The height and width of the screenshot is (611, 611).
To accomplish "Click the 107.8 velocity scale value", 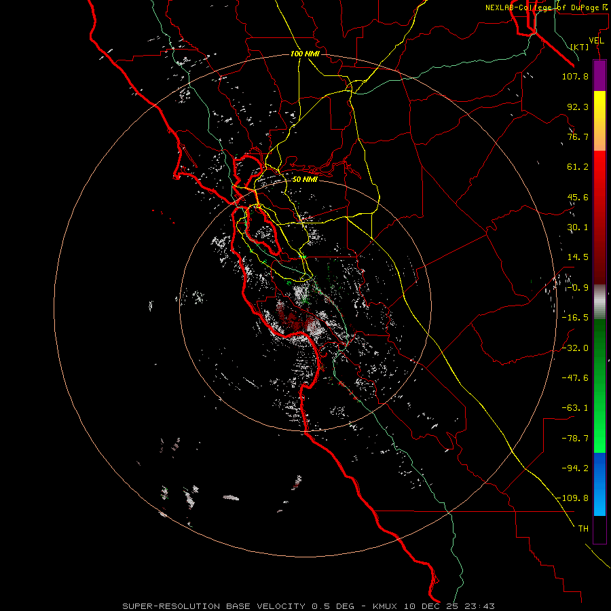I will pos(575,76).
